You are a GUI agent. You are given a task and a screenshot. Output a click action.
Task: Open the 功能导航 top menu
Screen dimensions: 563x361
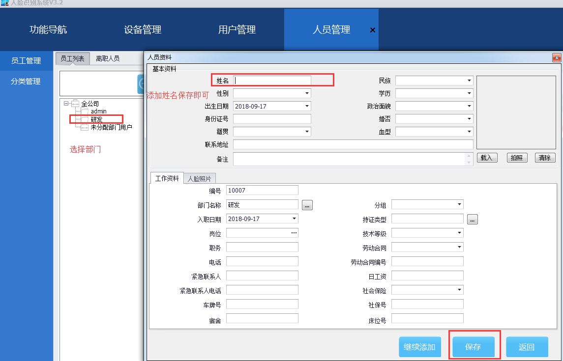point(48,29)
